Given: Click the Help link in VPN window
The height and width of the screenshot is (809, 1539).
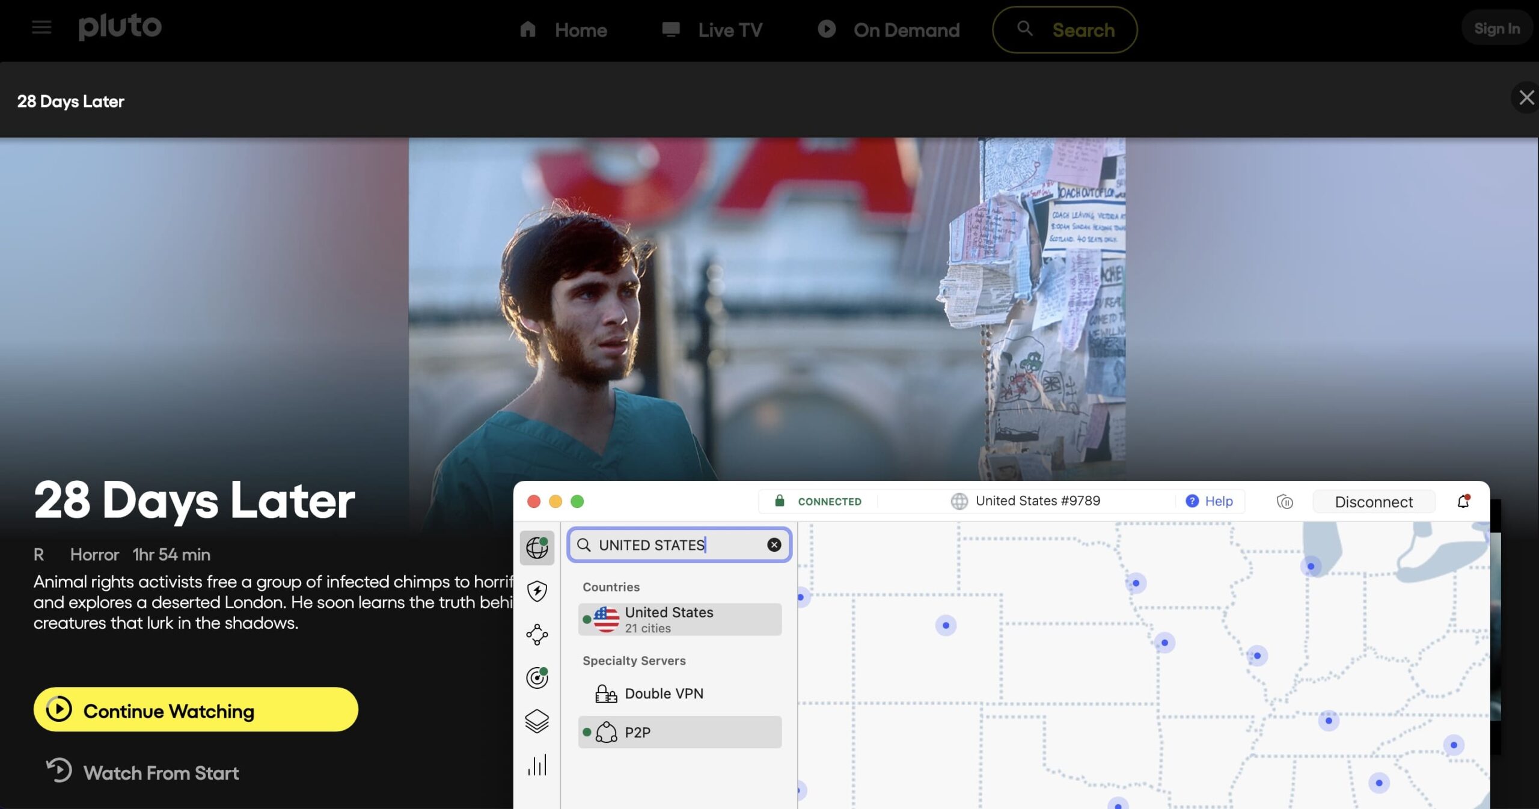Looking at the screenshot, I should click(x=1210, y=501).
